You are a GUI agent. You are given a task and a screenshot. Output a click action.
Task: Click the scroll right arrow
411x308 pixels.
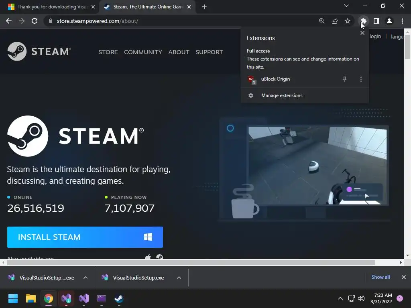pos(401,262)
